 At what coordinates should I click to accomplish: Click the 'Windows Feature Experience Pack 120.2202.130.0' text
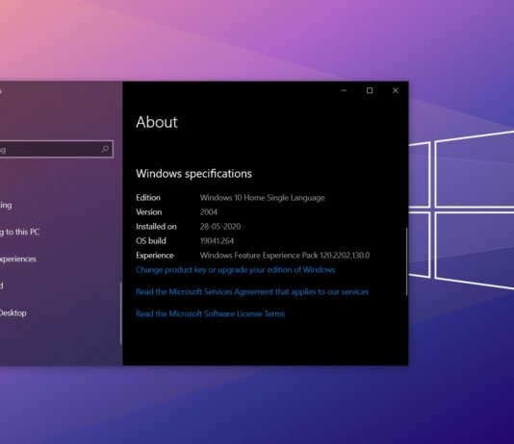[x=285, y=256]
